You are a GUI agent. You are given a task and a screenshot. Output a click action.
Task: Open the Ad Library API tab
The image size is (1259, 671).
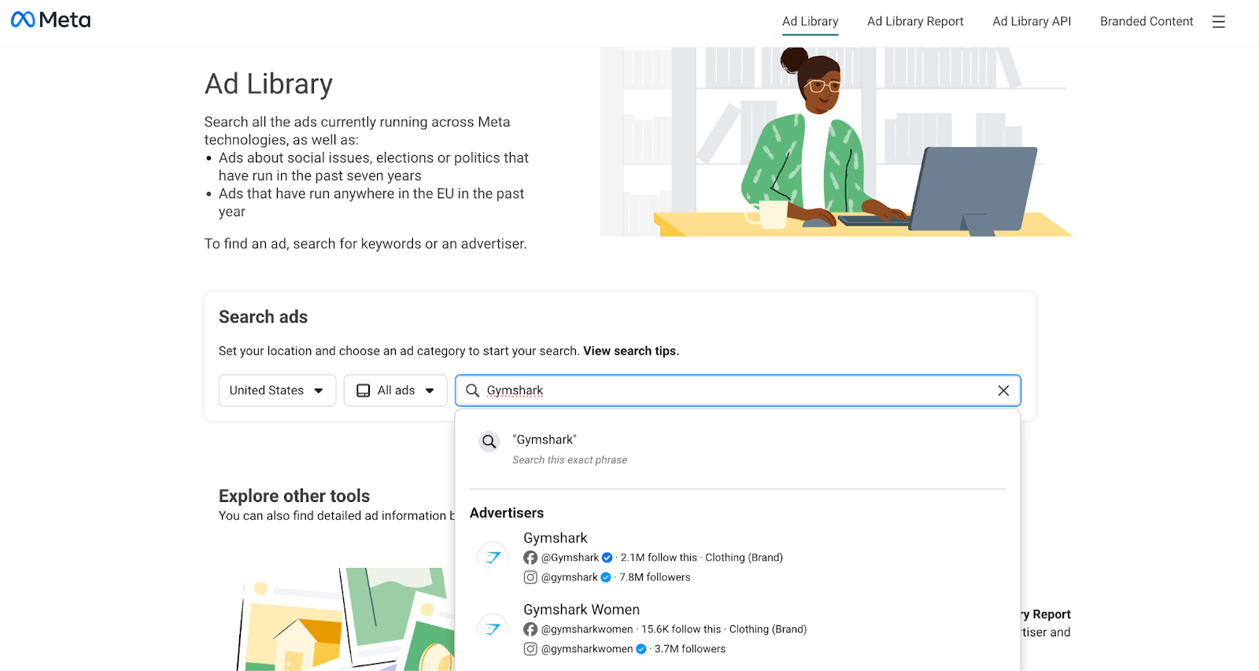(x=1032, y=22)
